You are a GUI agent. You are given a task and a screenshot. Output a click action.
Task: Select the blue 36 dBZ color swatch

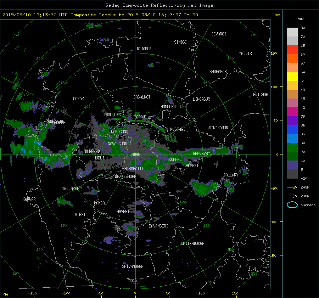tap(292, 130)
